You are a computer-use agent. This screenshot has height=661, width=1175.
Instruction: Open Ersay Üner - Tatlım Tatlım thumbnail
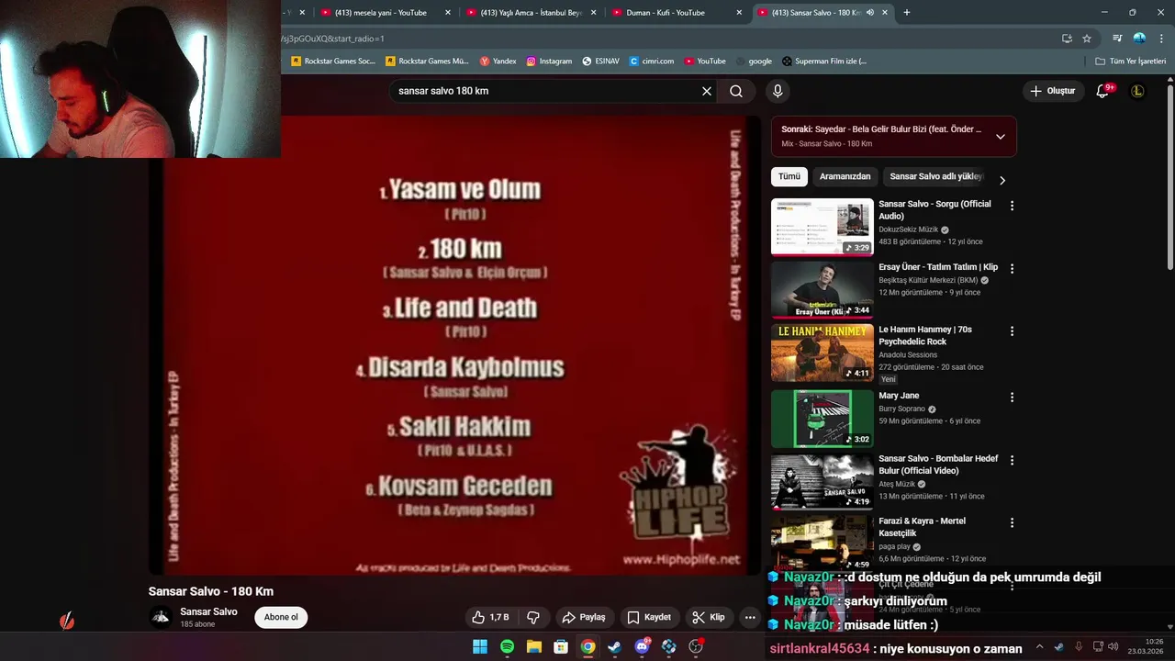tap(822, 290)
